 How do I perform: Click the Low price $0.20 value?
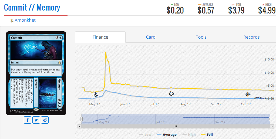175,10
